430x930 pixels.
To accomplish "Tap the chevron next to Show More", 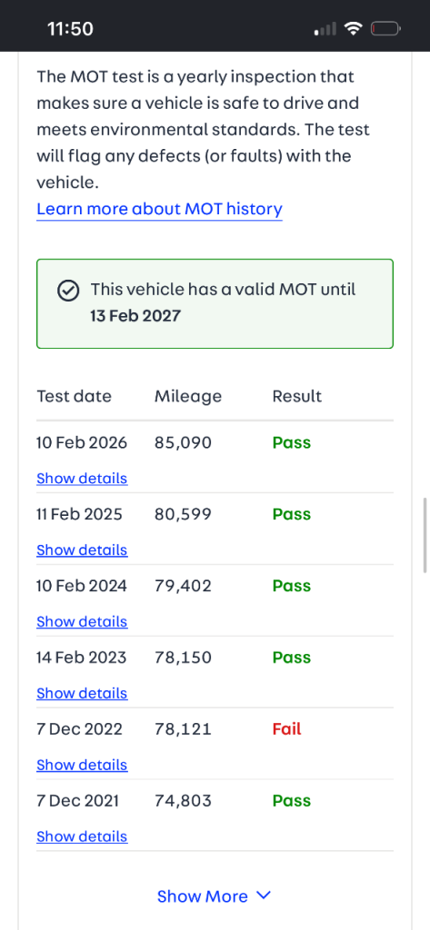I will coord(263,895).
